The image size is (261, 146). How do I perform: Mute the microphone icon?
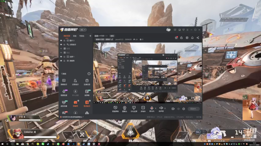(x=152, y=108)
